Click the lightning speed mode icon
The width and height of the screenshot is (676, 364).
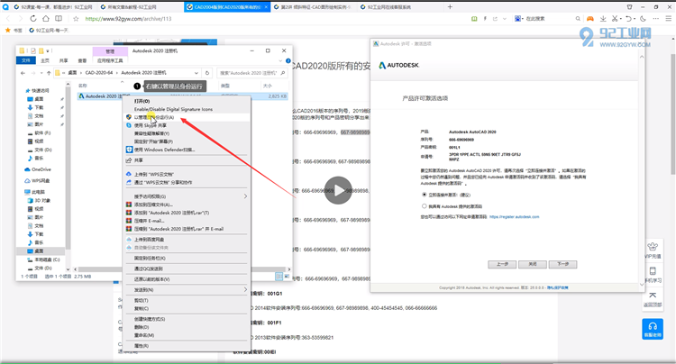pos(485,19)
